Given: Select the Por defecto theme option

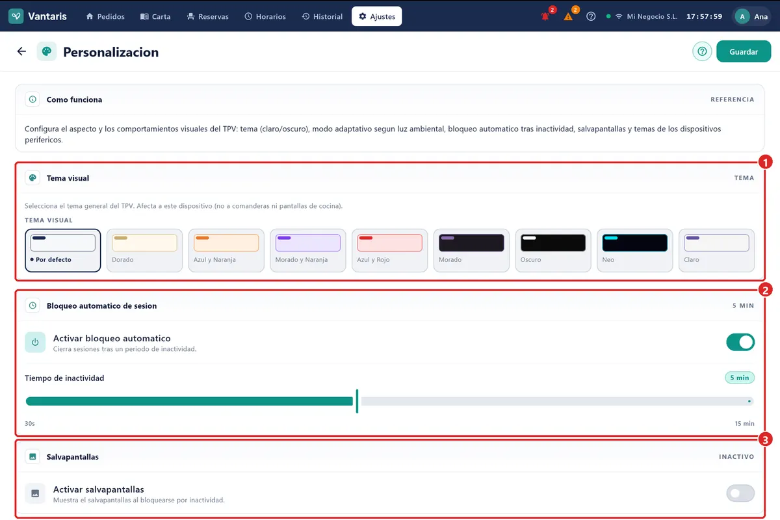Looking at the screenshot, I should coord(63,250).
